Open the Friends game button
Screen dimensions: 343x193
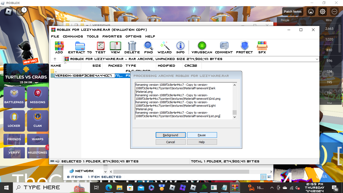point(14,139)
